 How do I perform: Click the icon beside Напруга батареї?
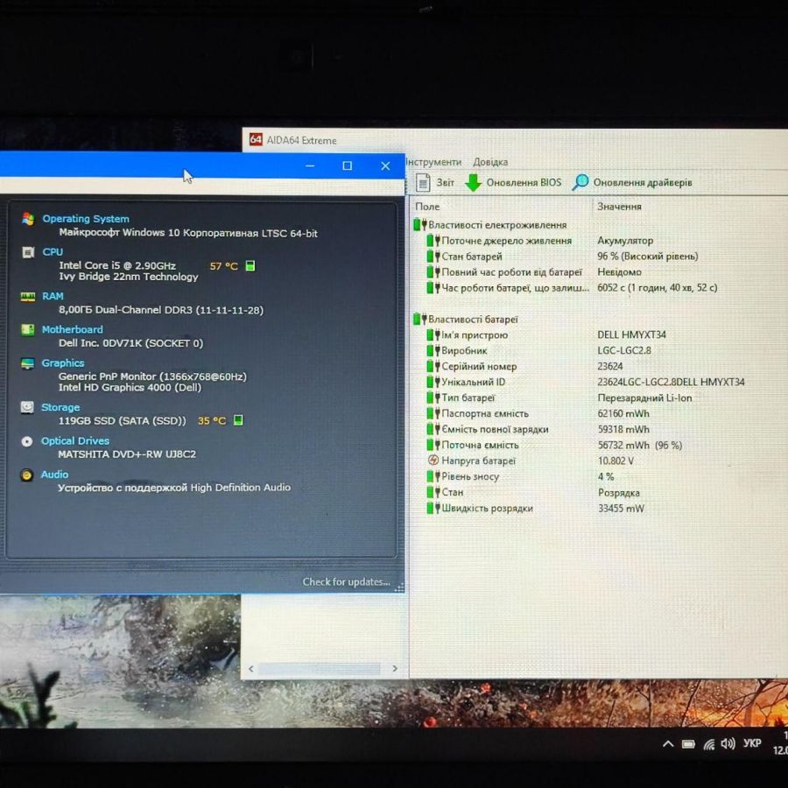[433, 460]
